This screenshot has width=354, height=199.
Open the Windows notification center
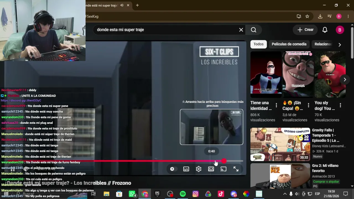[x=345, y=194]
